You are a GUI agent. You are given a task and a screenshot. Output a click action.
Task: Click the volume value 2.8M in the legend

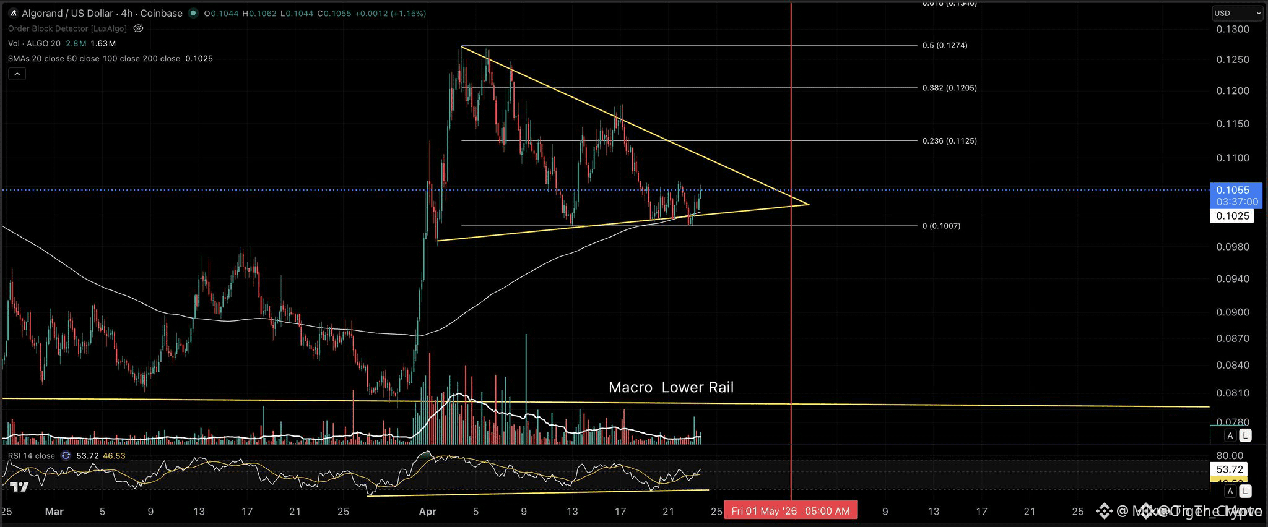pos(76,43)
